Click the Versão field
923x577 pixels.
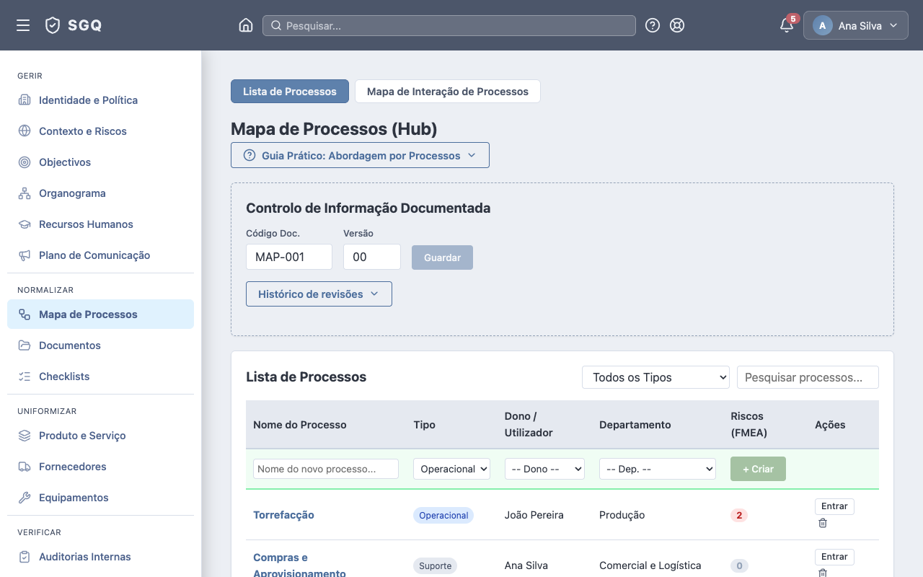click(x=372, y=257)
